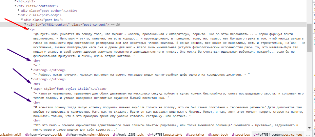Select the <p> tag line
315x137 pixels.
33,29
